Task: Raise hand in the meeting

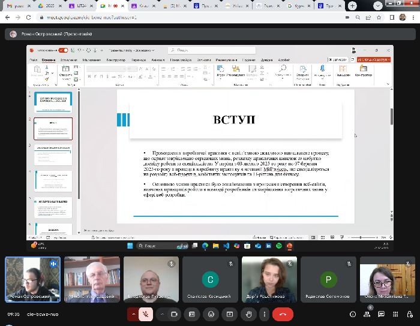Action: click(x=247, y=314)
